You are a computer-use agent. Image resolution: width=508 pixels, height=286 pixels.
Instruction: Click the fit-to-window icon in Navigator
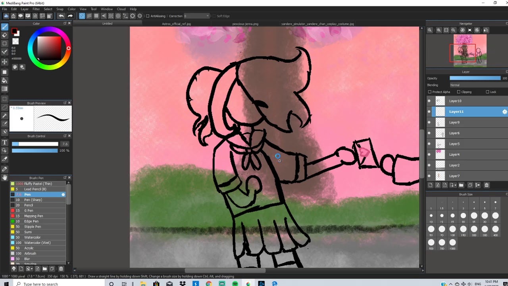(446, 30)
